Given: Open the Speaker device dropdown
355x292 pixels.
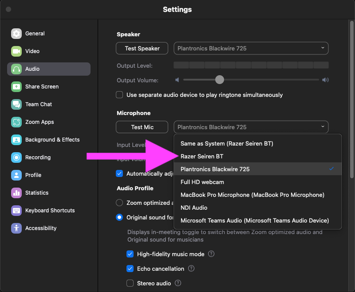Looking at the screenshot, I should (x=251, y=48).
